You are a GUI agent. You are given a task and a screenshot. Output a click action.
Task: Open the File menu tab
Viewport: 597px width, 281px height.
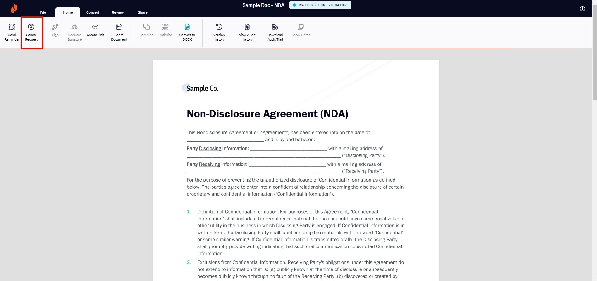[x=43, y=12]
